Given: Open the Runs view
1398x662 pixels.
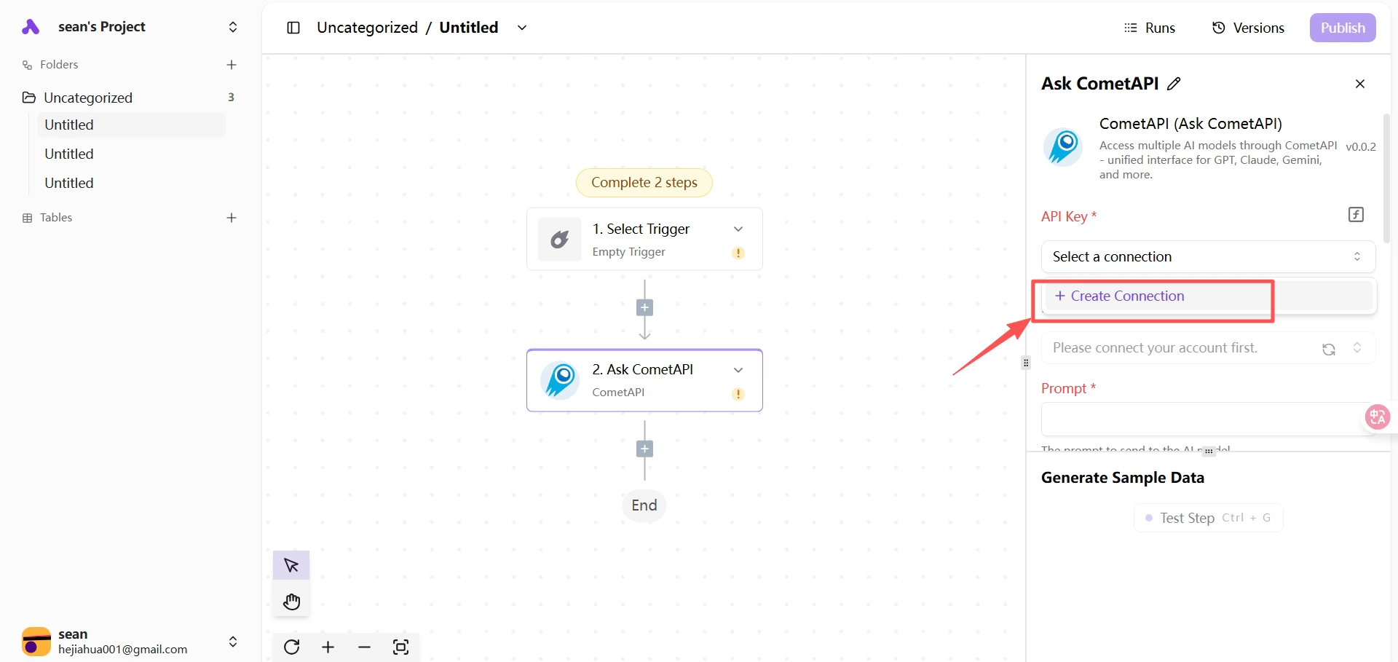Looking at the screenshot, I should 1150,28.
